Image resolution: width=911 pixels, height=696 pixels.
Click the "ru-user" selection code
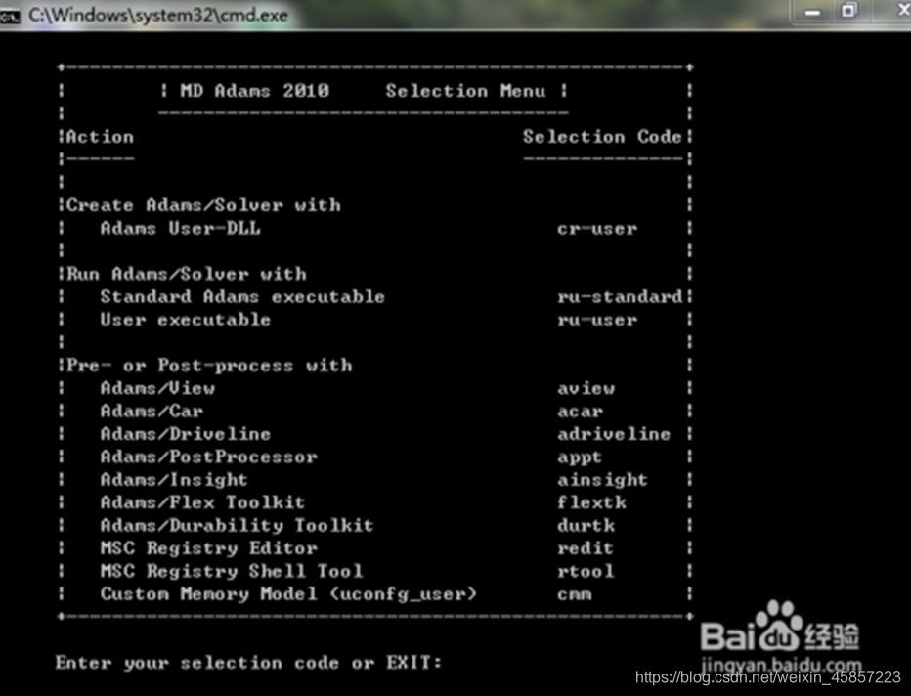[596, 320]
